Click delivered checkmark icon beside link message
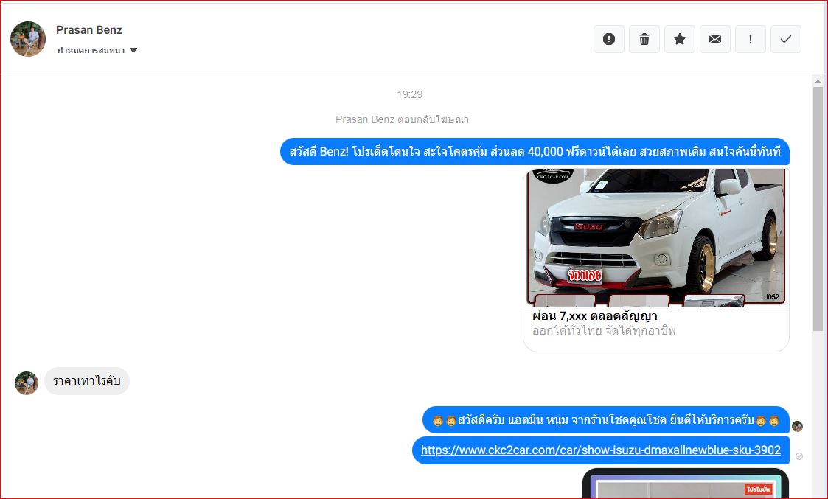 coord(799,456)
